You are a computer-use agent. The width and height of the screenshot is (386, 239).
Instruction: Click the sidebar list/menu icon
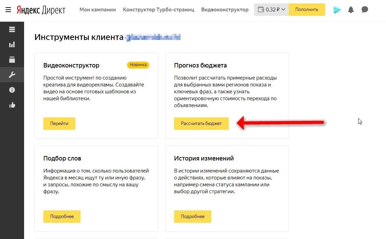click(x=12, y=30)
